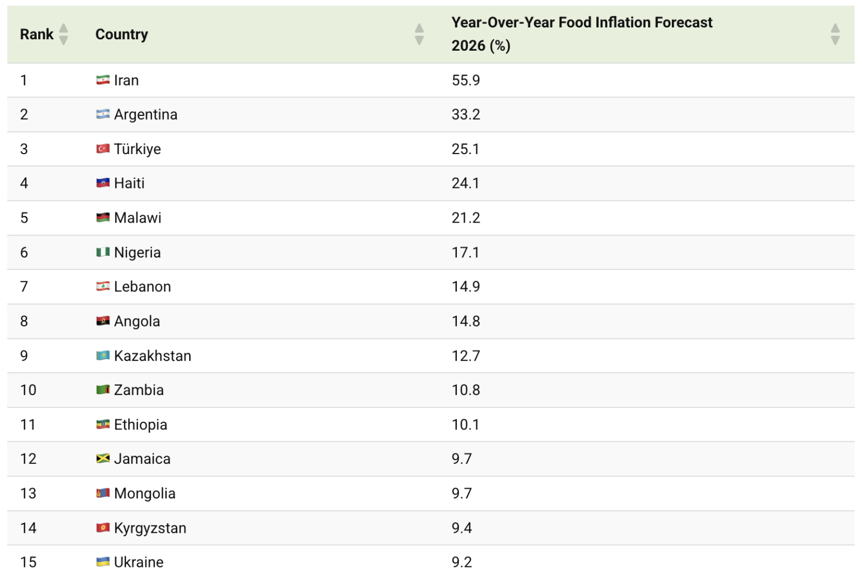Click the Ukraine flag icon
The width and height of the screenshot is (862, 576).
(103, 562)
